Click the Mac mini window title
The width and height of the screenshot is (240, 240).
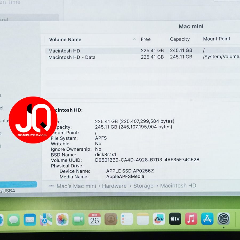[x=191, y=26]
